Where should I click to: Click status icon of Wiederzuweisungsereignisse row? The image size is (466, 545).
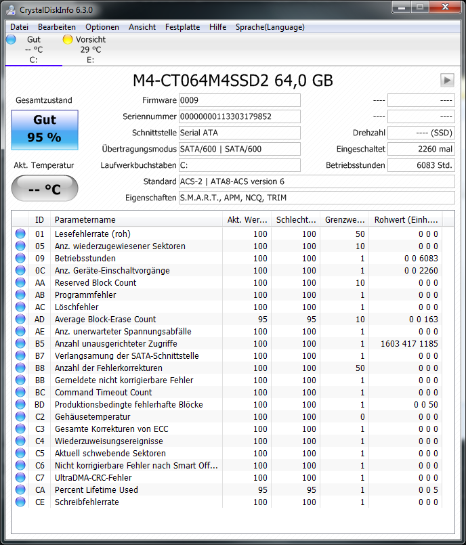tap(20, 441)
